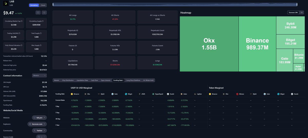This screenshot has height=138, width=308.
Task: Open the Contract information exchange dropdown
Action: pyautogui.click(x=40, y=76)
